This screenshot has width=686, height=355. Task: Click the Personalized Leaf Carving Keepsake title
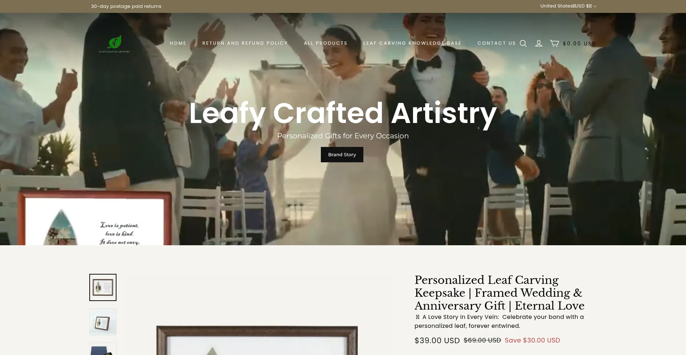click(x=499, y=293)
